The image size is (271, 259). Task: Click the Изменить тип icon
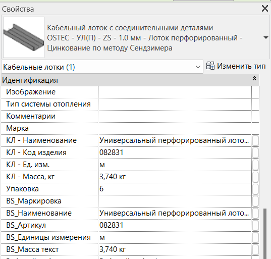point(210,66)
